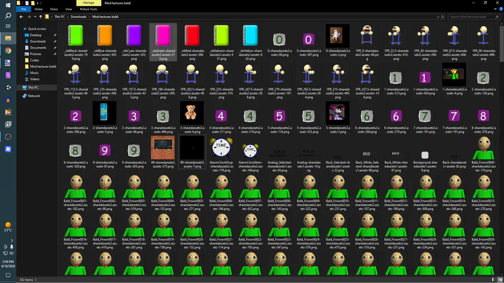Select the Background-sharedassets1 file
Image resolution: width=504 pixels, height=283 pixels.
tap(425, 160)
